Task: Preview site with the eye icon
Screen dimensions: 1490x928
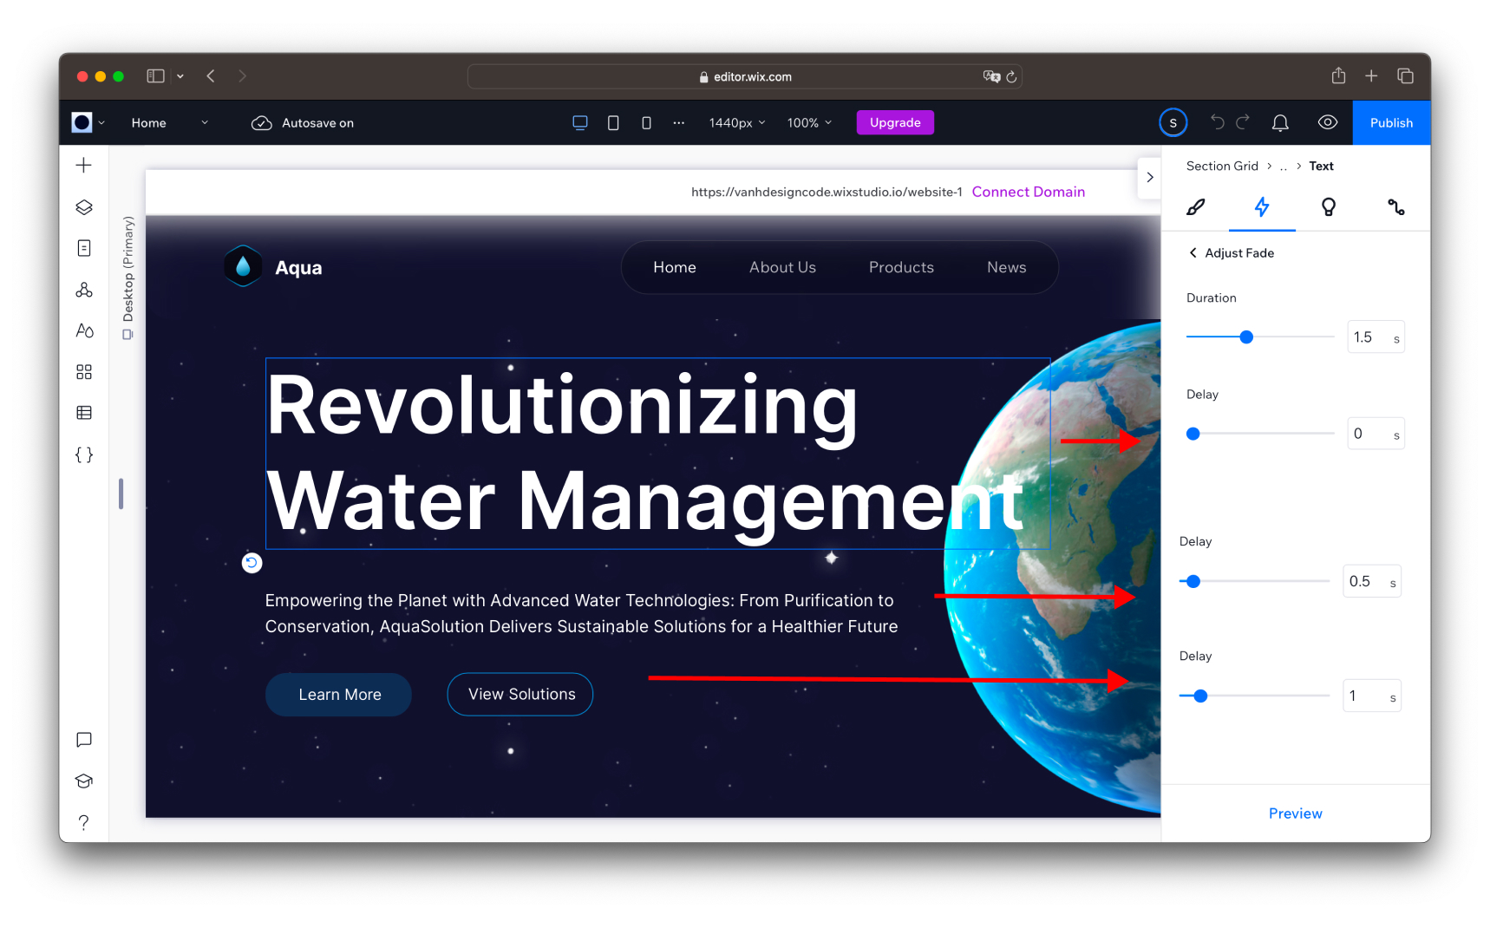Action: tap(1327, 122)
